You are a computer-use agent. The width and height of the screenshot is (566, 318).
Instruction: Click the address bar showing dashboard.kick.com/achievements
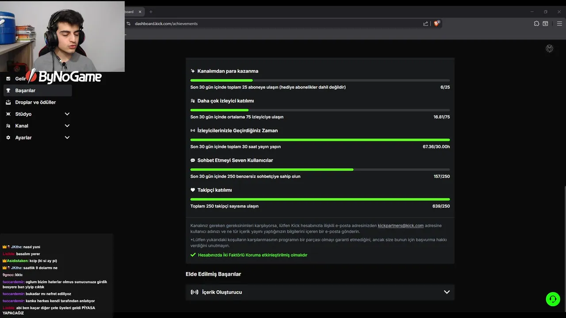[x=265, y=23]
